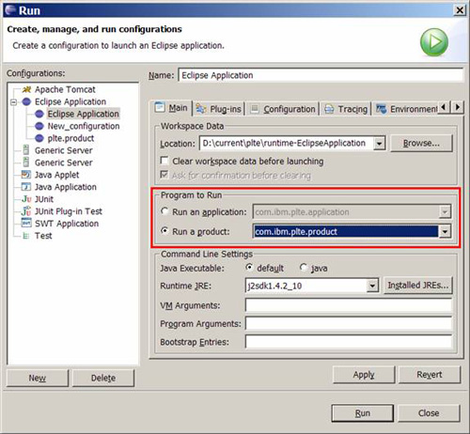Select the Run an application radio button
470x434 pixels.
[x=164, y=211]
